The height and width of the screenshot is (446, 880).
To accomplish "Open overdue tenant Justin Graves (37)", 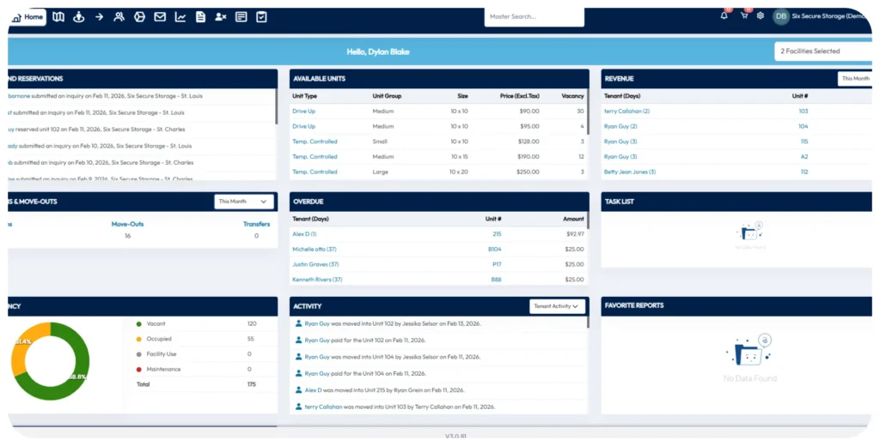I will pyautogui.click(x=315, y=264).
